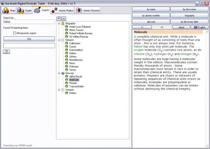Enable the All keywords search checkbox
Image resolution: width=210 pixels, height=149 pixels.
15,33
